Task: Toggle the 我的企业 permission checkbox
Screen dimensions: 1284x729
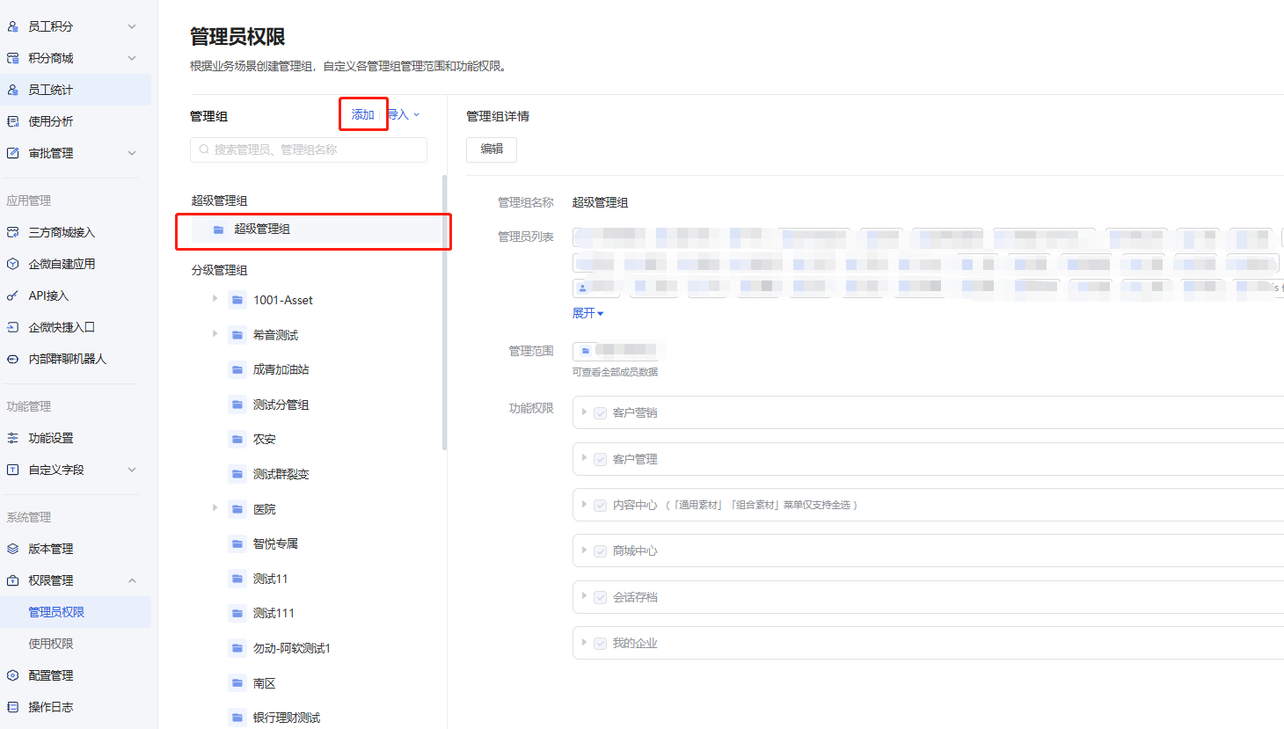Action: (x=601, y=644)
